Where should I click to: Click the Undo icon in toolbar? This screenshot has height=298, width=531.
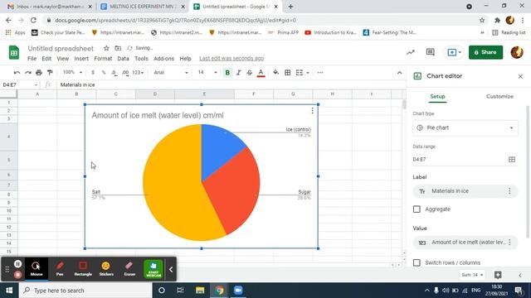[x=17, y=73]
